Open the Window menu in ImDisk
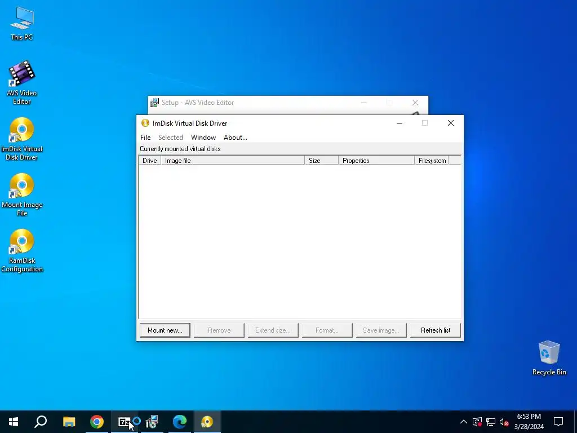The height and width of the screenshot is (433, 577). [203, 138]
